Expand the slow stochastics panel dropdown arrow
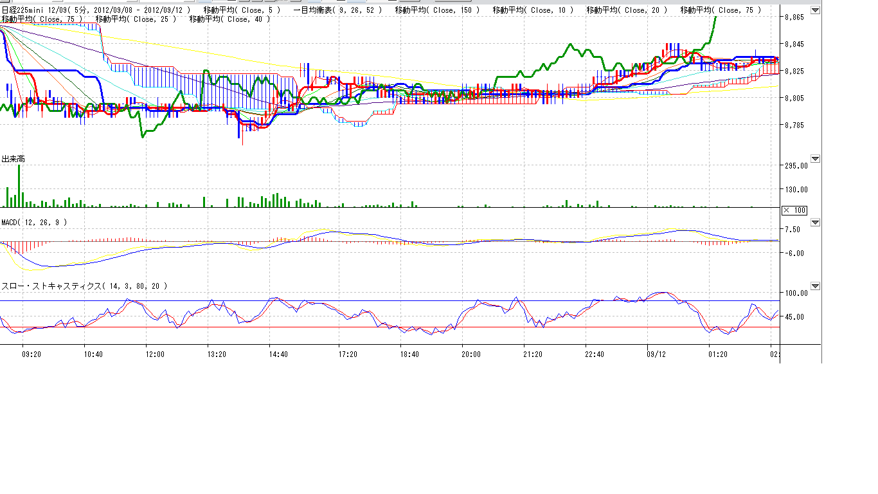This screenshot has width=878, height=494. tap(815, 286)
